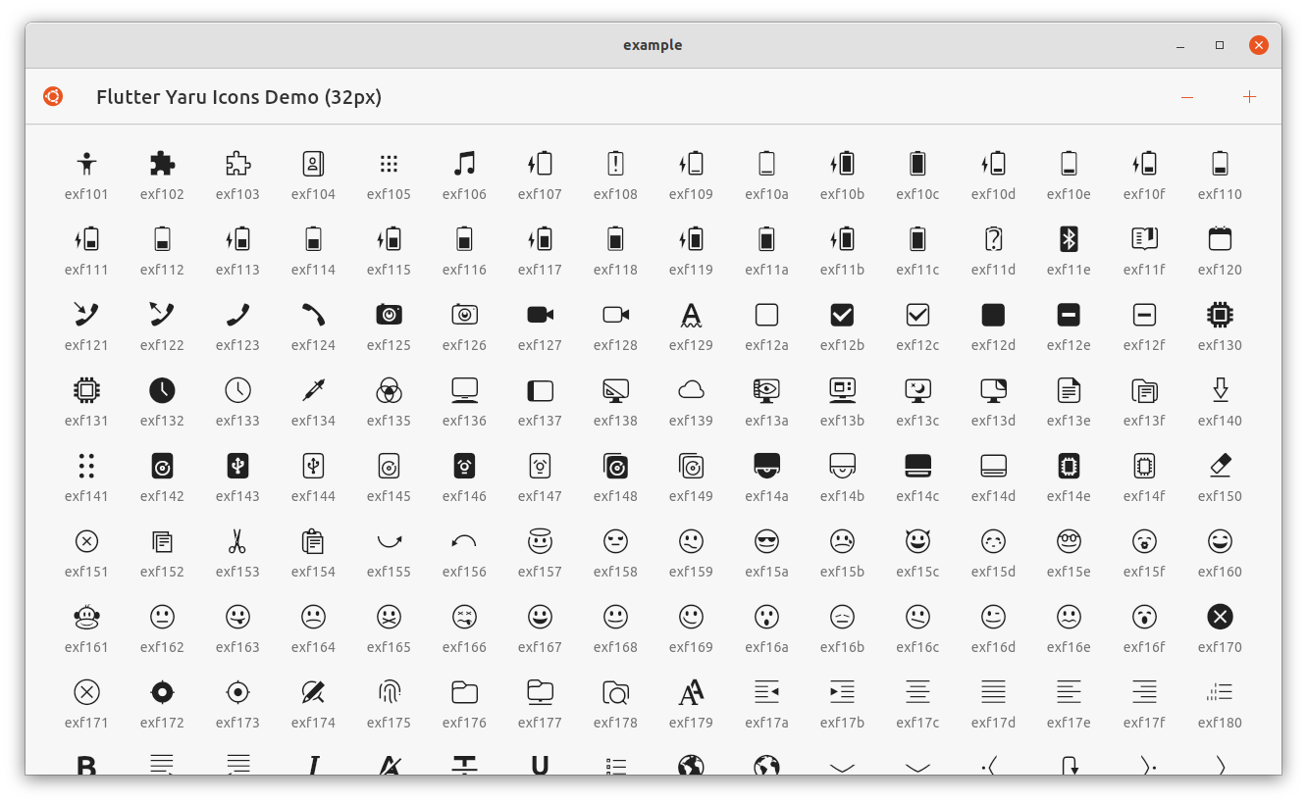Click the Ubuntu logo in header

click(53, 96)
